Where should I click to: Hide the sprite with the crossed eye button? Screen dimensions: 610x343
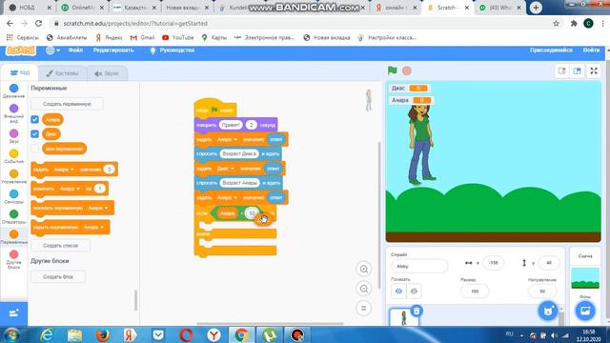point(414,291)
